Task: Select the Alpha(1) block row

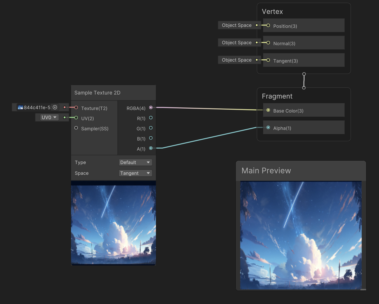Action: 304,128
